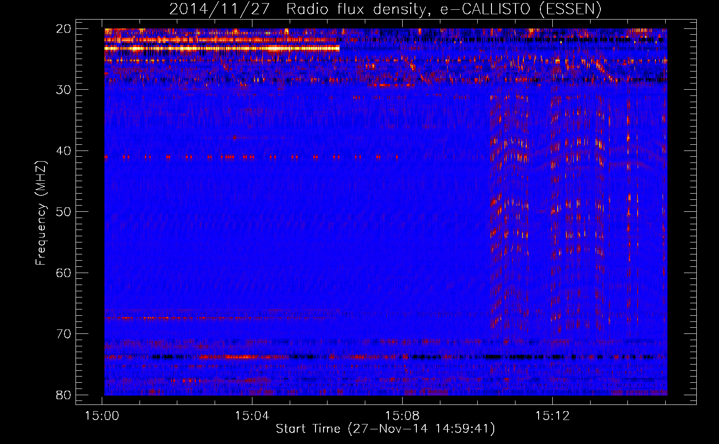Screen dimensions: 719x444
Task: Click the dotted red line at 41 MHz
Action: 251,157
